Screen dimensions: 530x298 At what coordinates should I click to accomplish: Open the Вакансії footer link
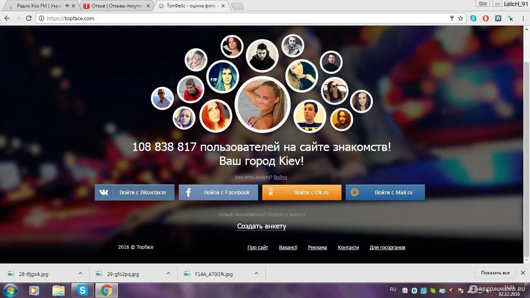coord(288,248)
